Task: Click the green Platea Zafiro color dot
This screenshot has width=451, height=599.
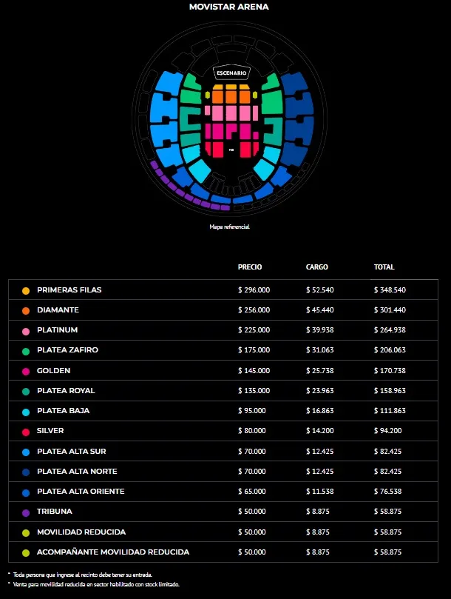Action: 26,350
